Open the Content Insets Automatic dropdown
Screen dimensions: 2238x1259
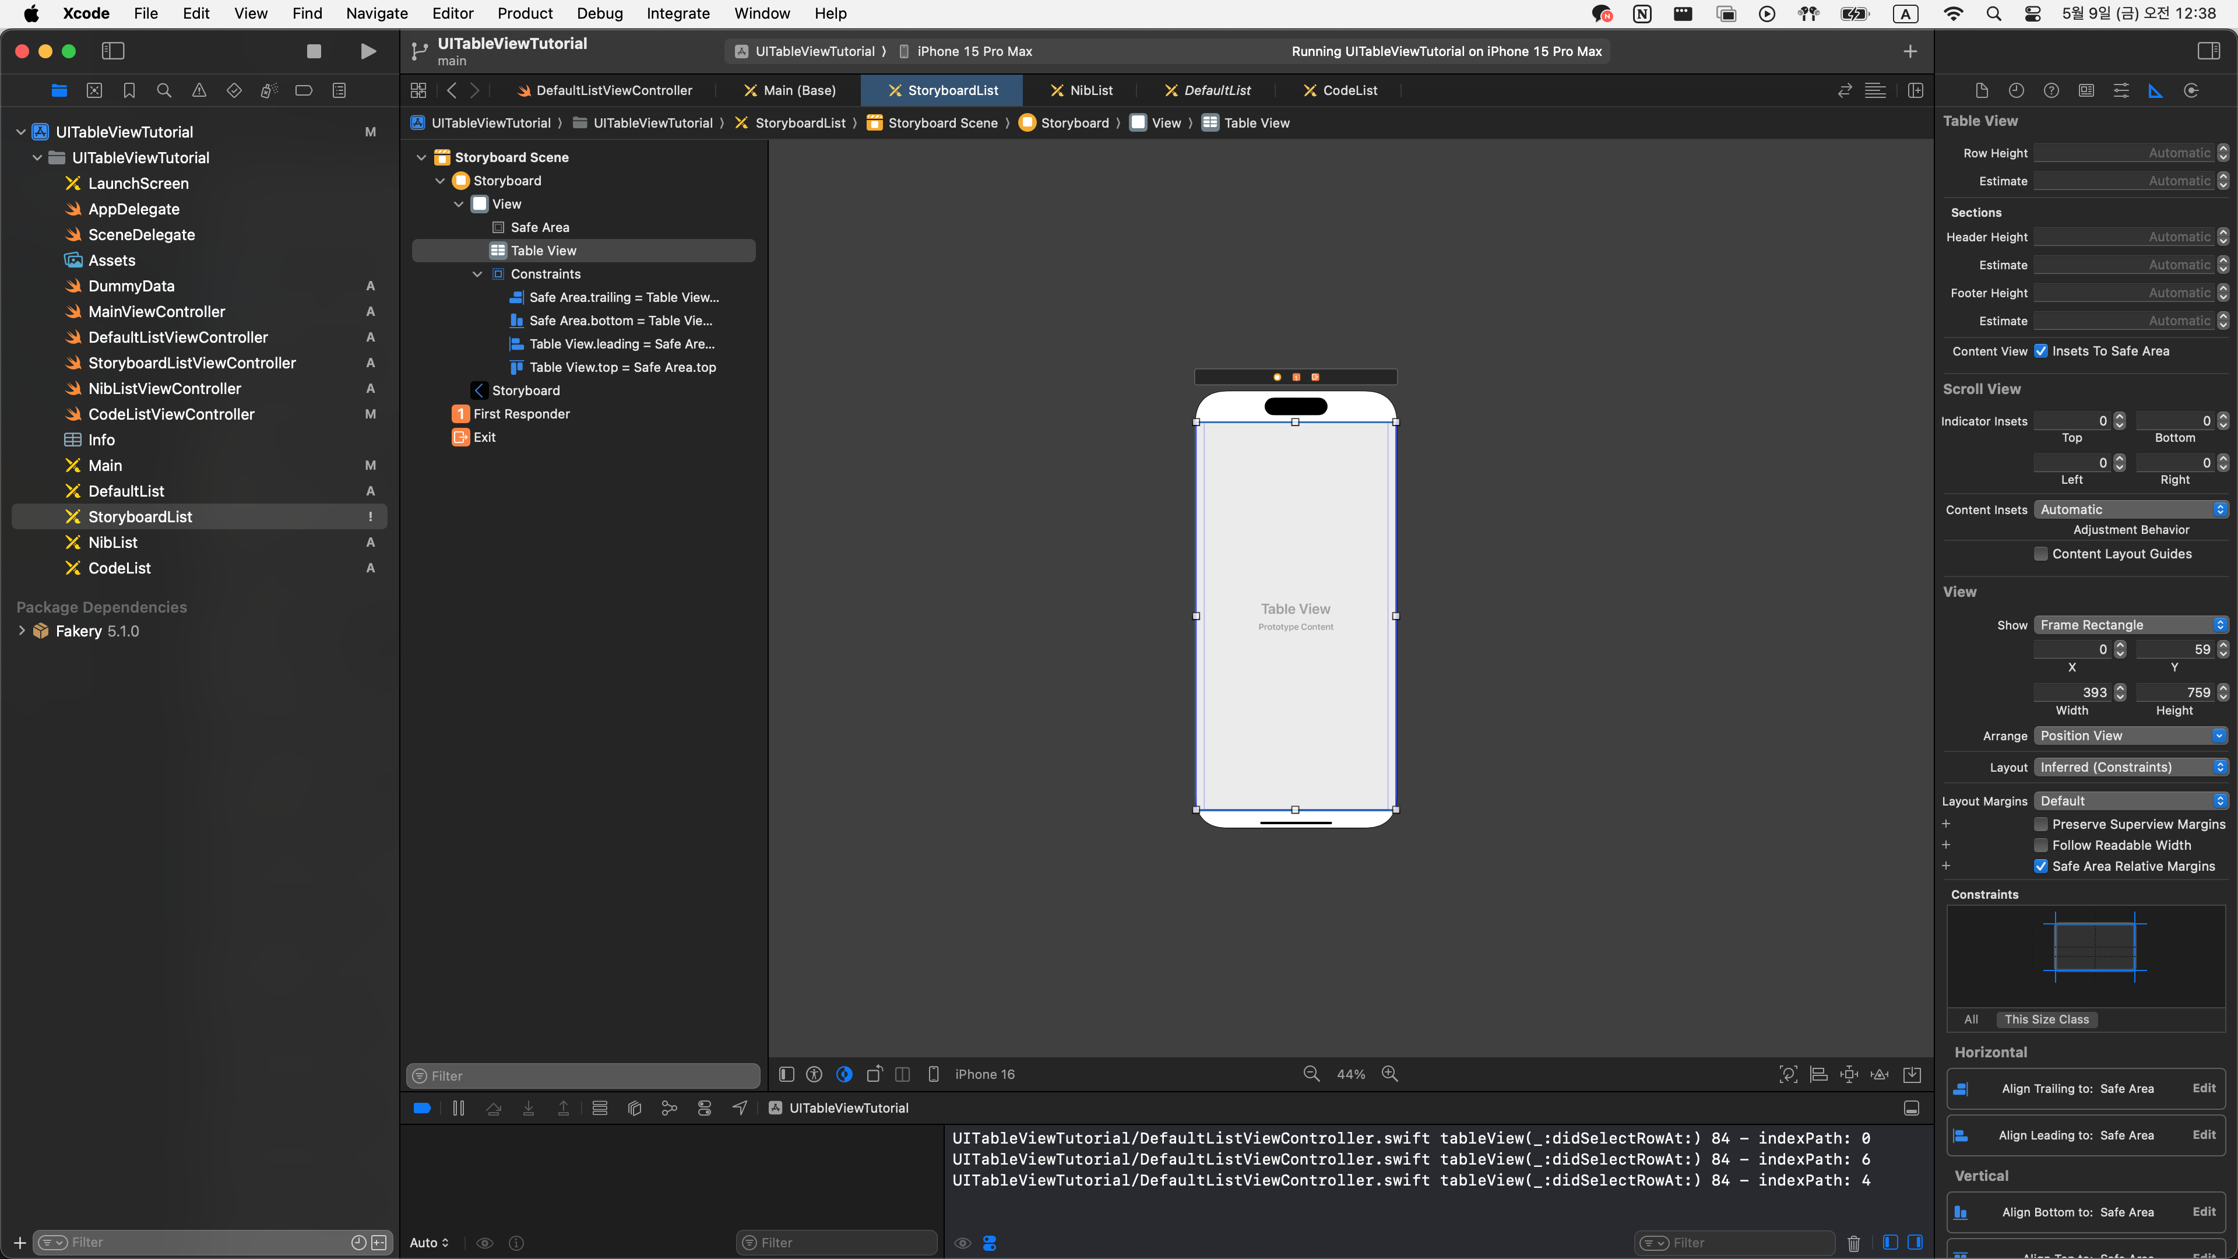click(x=2131, y=509)
